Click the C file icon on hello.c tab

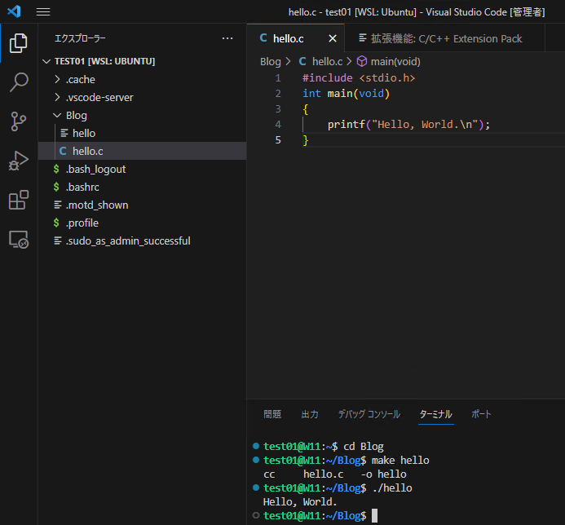263,37
